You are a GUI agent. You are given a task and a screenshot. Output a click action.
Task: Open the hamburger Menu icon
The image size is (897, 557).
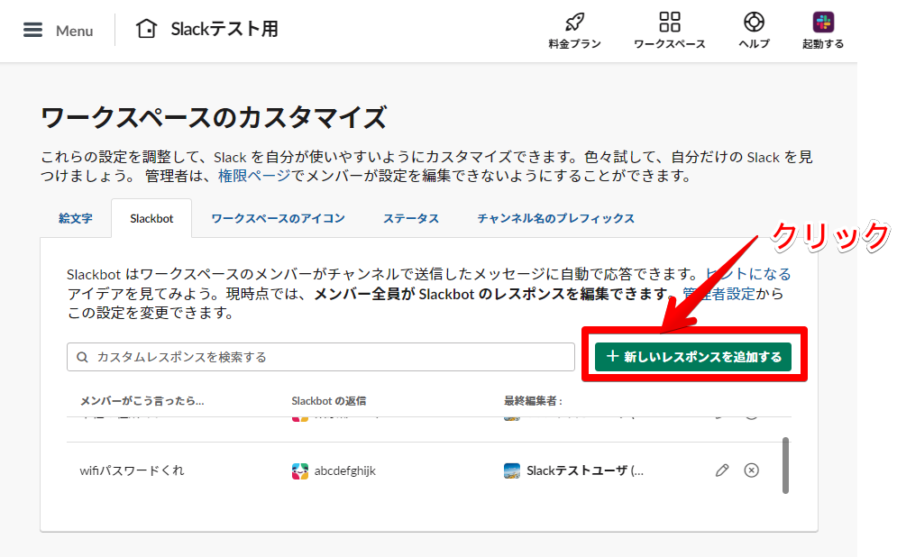click(x=32, y=30)
